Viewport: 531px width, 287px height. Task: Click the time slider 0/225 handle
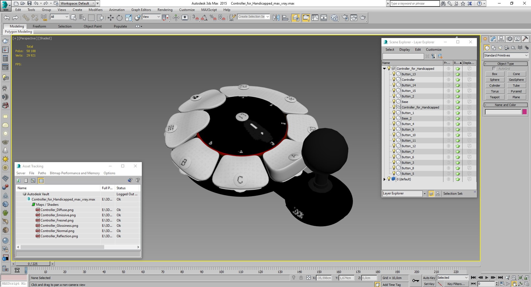tap(33, 264)
